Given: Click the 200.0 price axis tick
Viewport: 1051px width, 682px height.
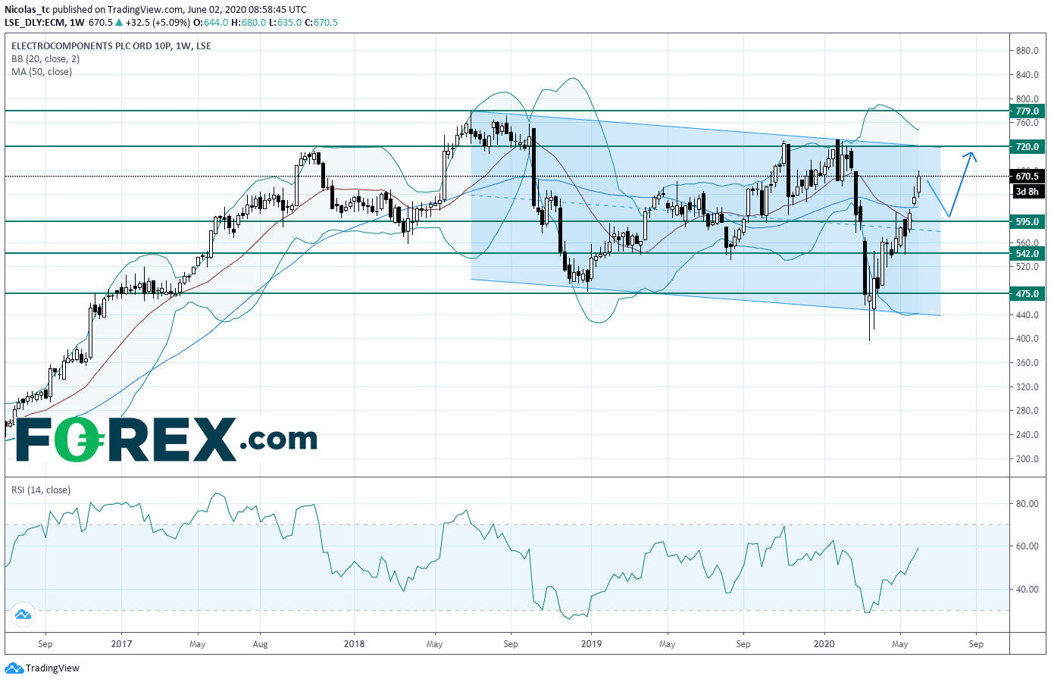Looking at the screenshot, I should pos(1028,459).
